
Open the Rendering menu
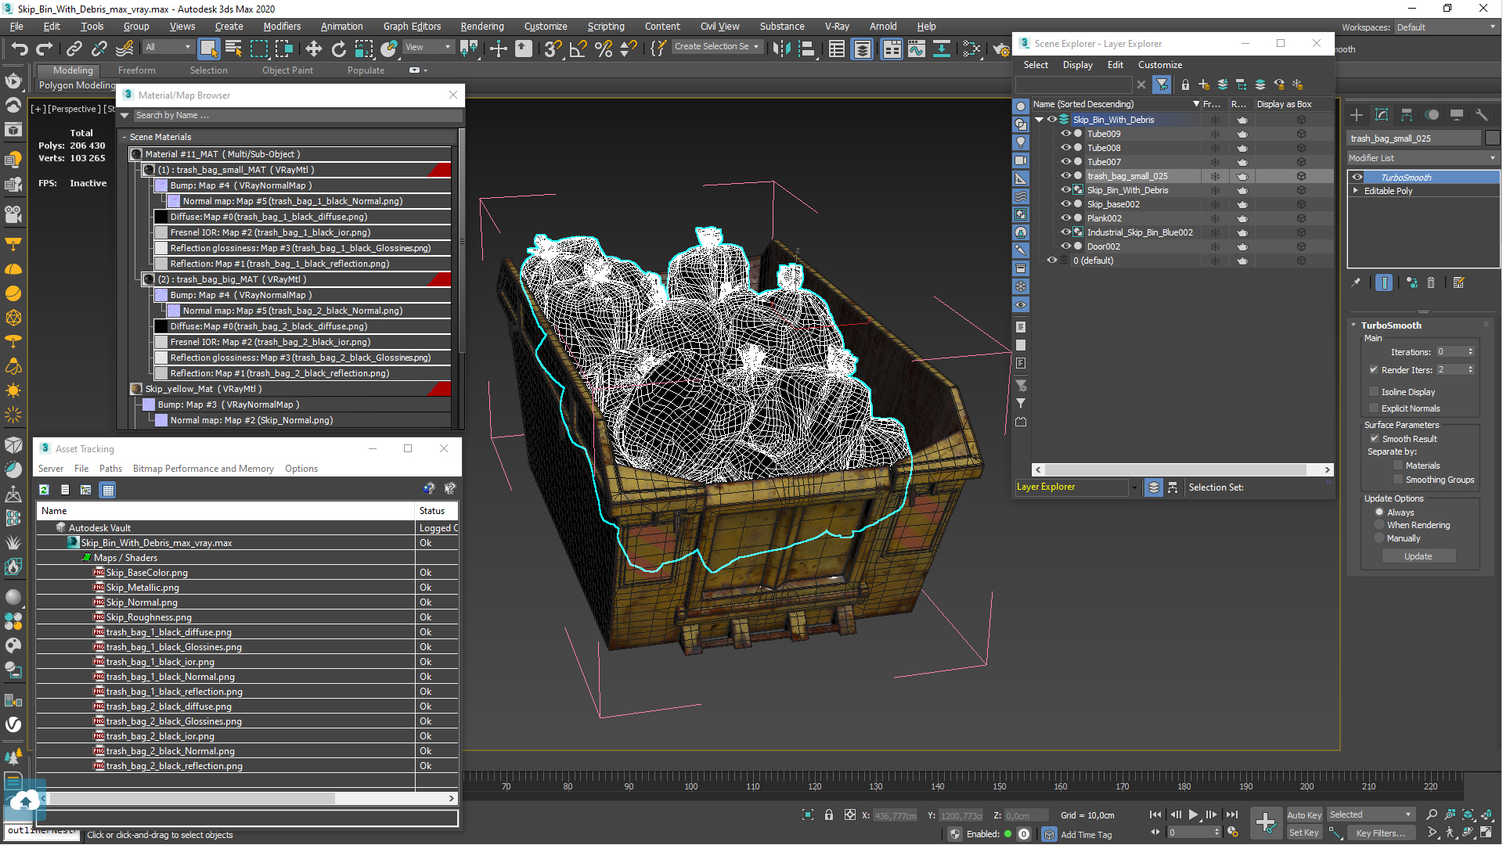point(481,26)
